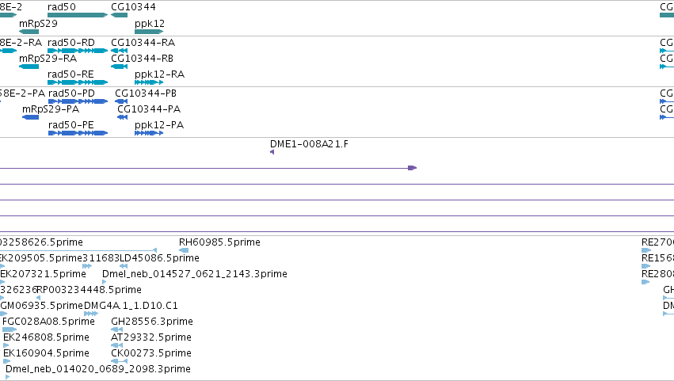Viewport: 674px width, 381px height.
Task: Click the GH28556.3prime EST label
Action: 152,322
